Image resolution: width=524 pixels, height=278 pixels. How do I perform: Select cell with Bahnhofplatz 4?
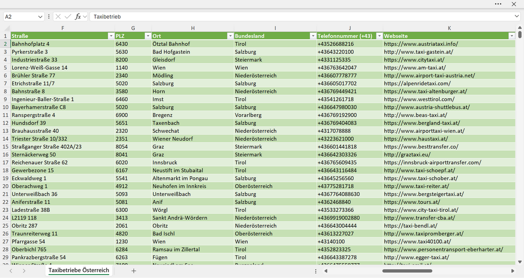[62, 44]
